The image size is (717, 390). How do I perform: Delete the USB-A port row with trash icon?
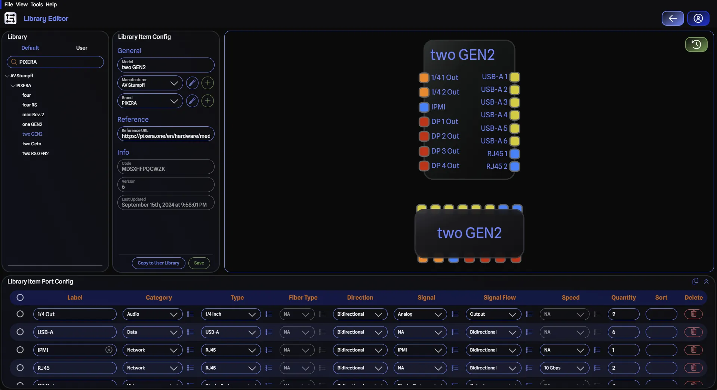693,332
